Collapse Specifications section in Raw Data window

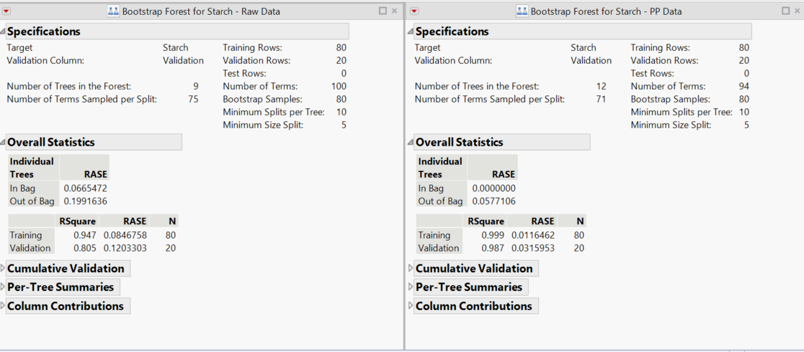(x=3, y=32)
